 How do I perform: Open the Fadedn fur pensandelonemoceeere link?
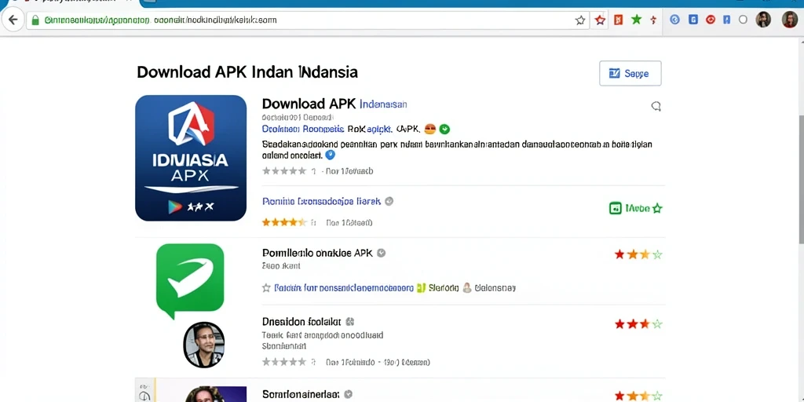coord(344,287)
